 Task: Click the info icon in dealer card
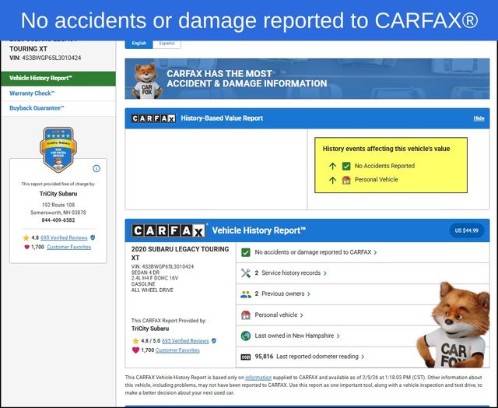[96, 168]
